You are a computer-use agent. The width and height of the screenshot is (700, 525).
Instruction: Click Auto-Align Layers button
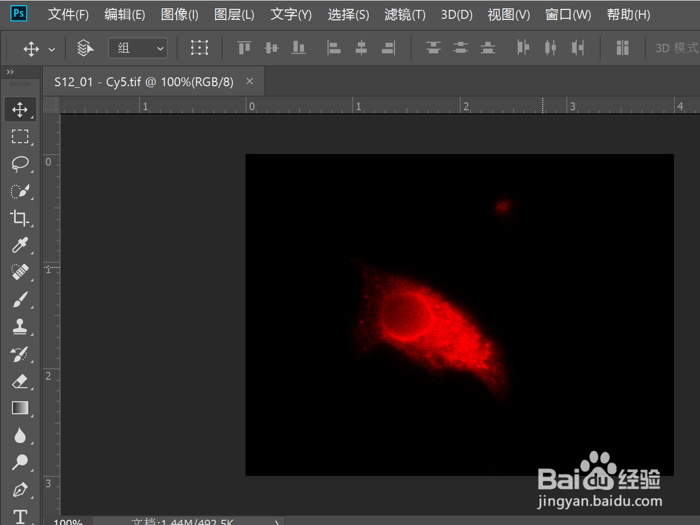click(x=622, y=48)
